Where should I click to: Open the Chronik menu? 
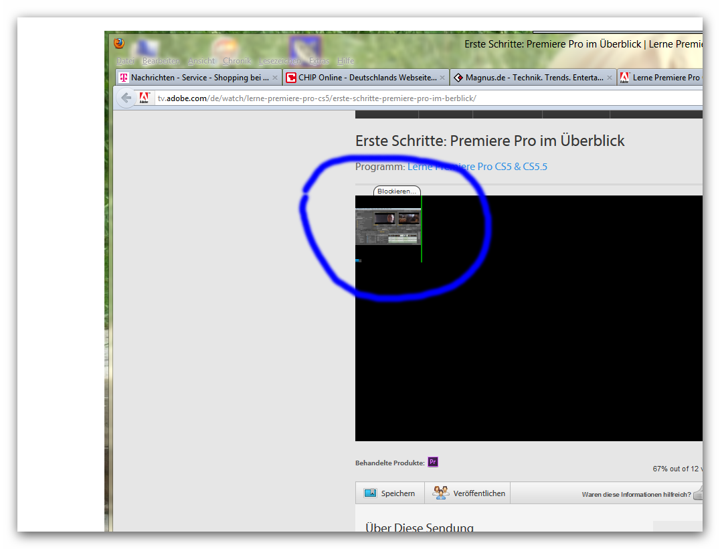(x=237, y=61)
